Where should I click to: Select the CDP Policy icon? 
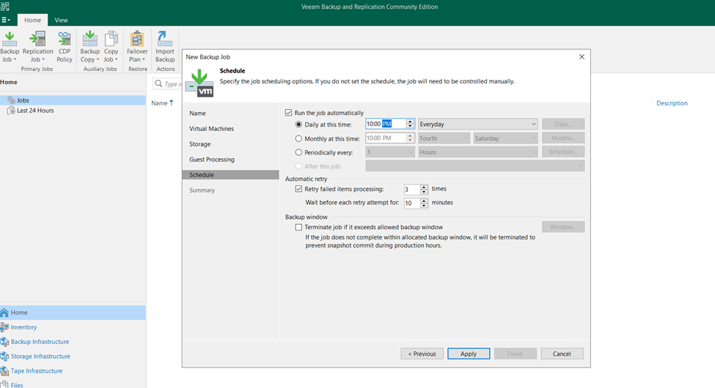(65, 46)
